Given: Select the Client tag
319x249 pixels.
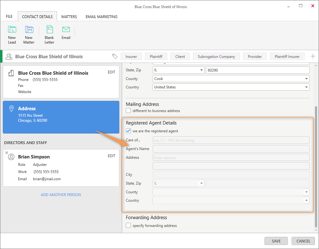Looking at the screenshot, I should tap(180, 57).
